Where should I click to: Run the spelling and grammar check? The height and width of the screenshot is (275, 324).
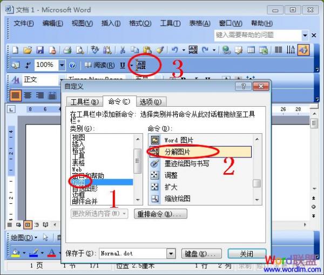[x=95, y=50]
